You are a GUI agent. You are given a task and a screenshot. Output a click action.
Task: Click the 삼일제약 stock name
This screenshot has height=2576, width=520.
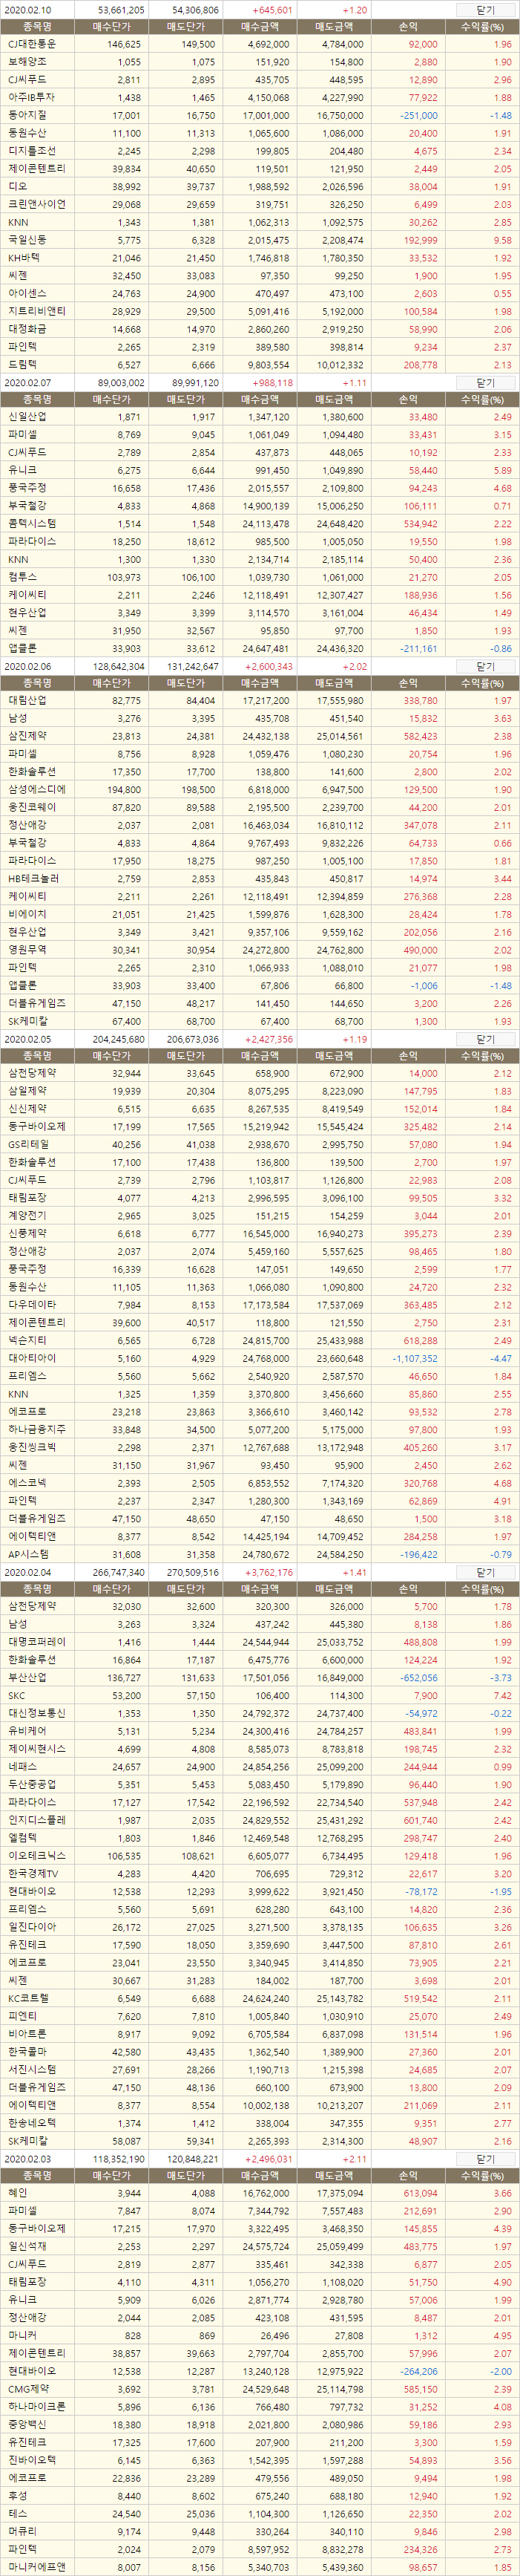26,1092
